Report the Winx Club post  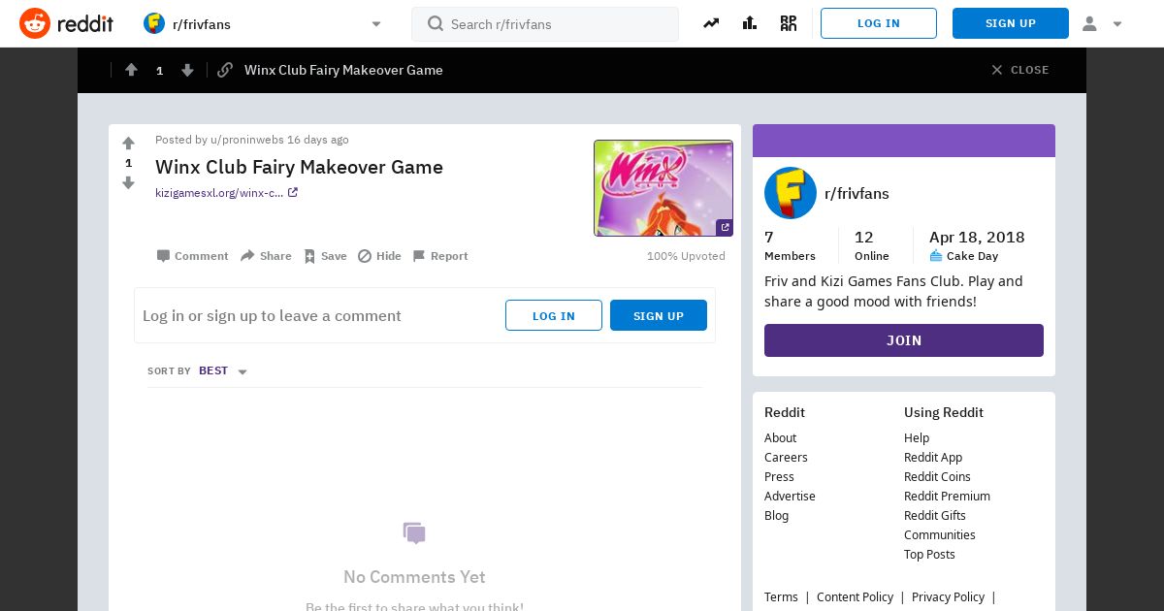[x=439, y=256]
